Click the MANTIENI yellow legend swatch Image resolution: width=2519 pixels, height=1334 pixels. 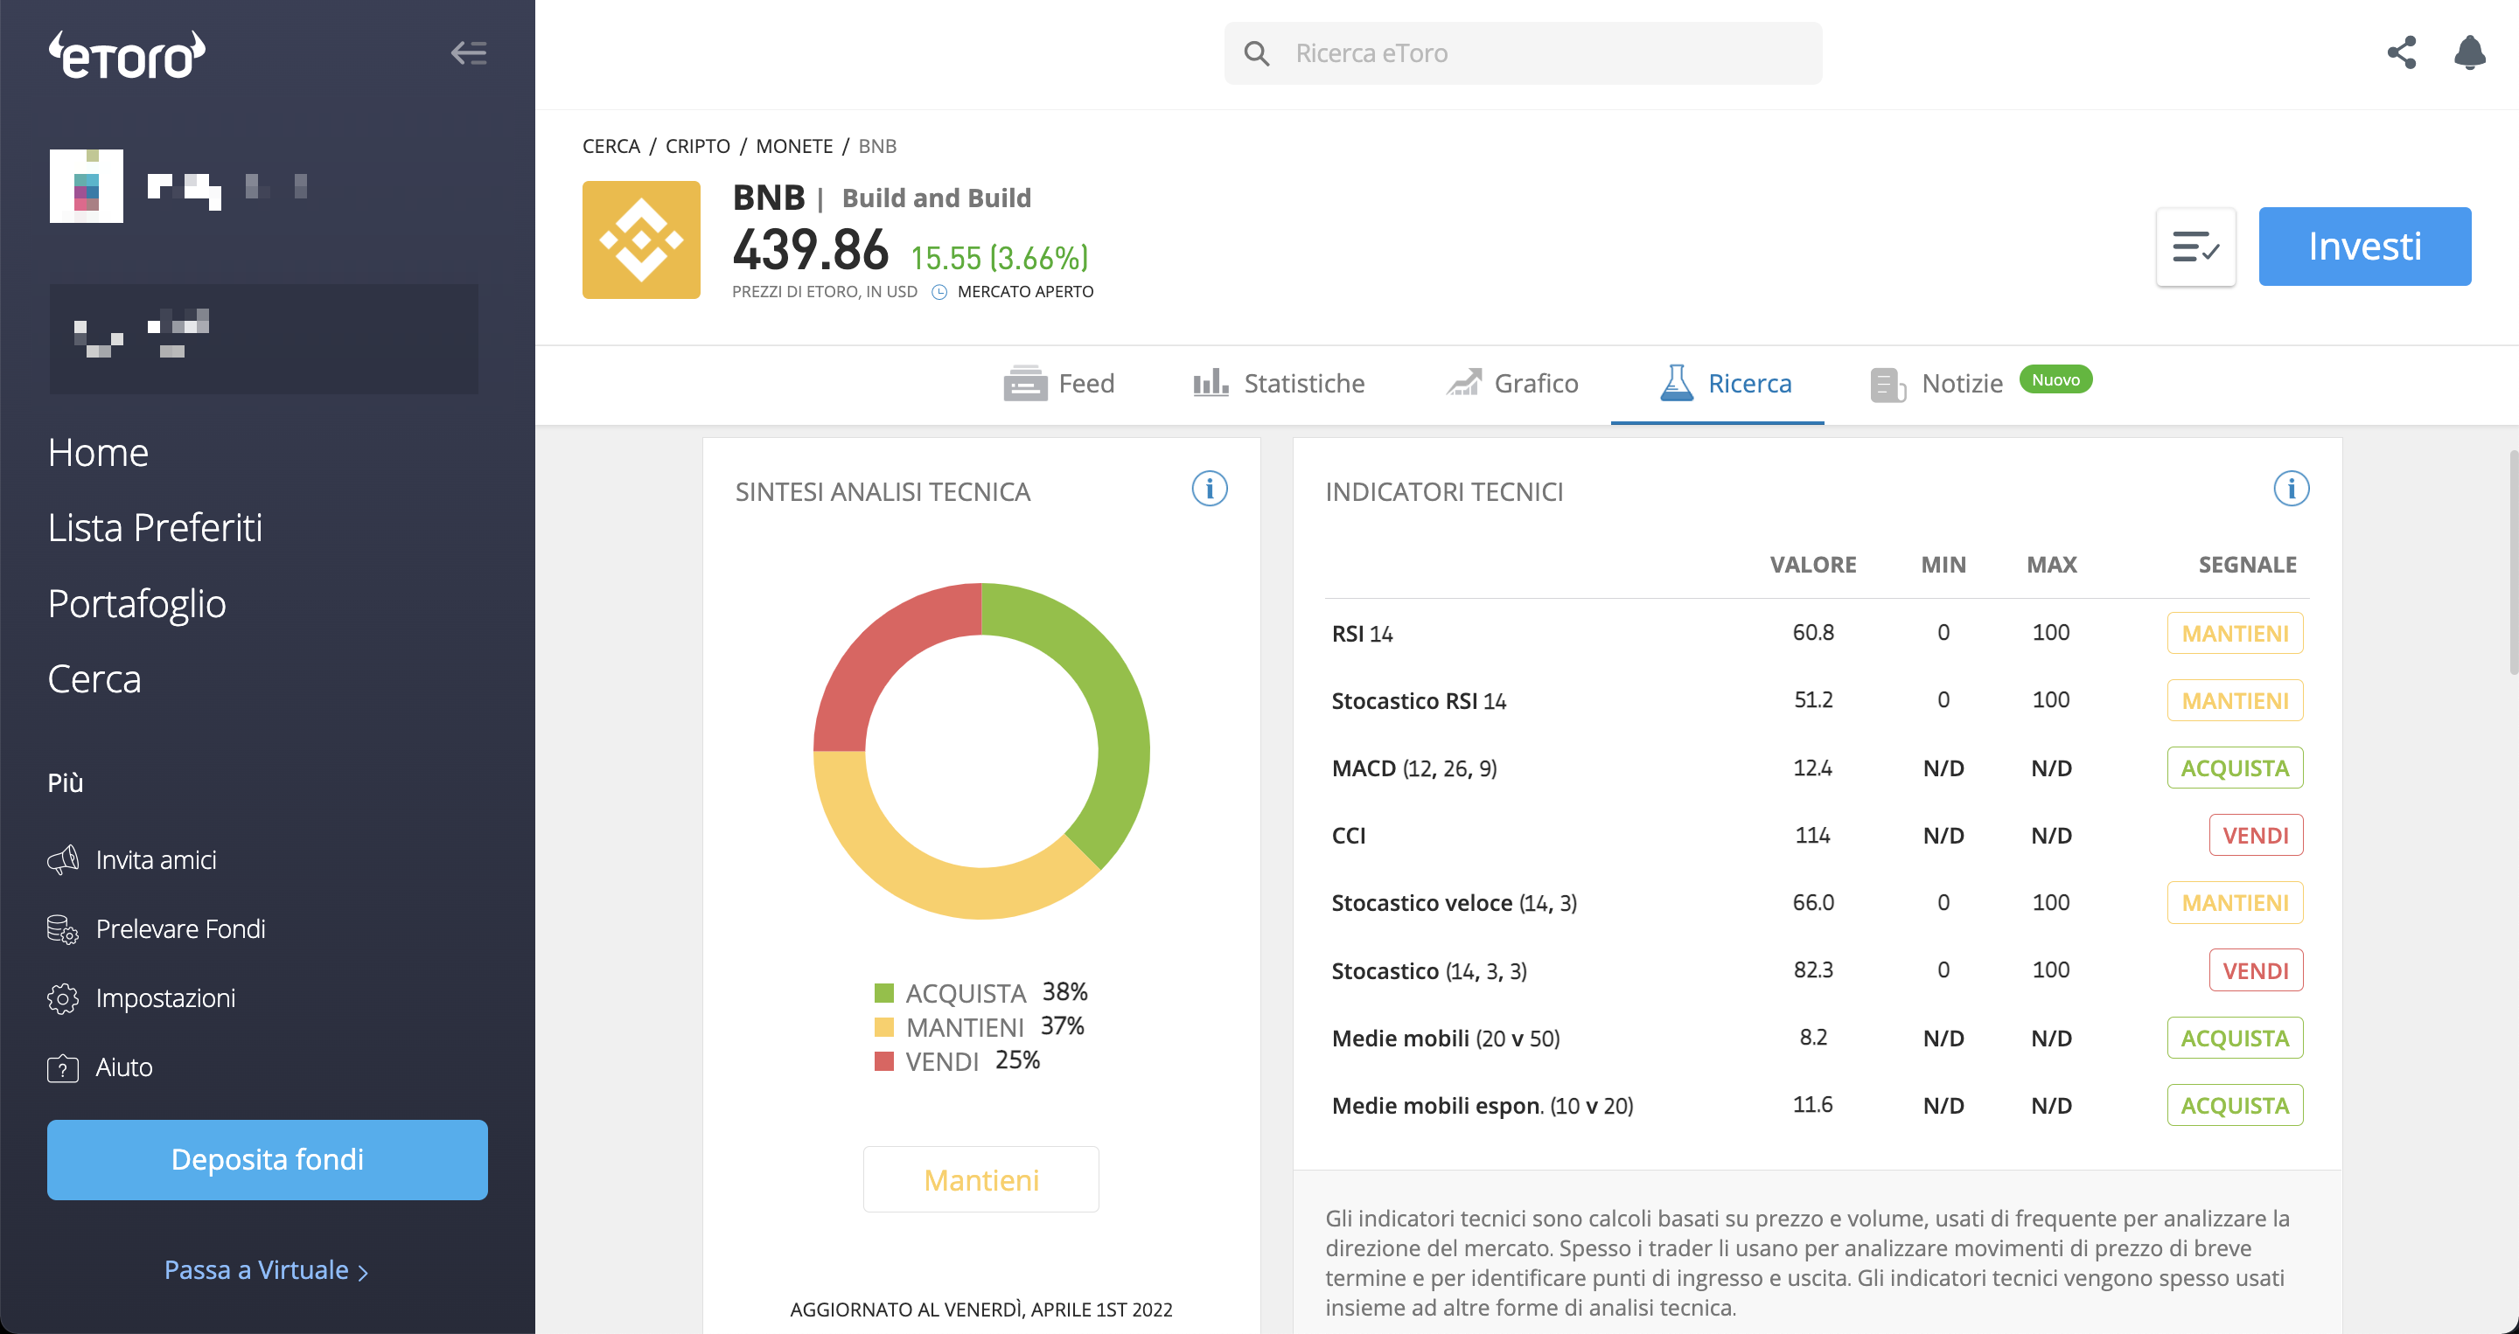(884, 1027)
